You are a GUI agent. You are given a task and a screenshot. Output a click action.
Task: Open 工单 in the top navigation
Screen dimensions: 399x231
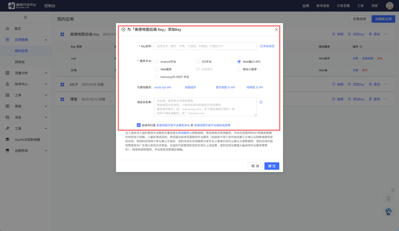pyautogui.click(x=360, y=6)
